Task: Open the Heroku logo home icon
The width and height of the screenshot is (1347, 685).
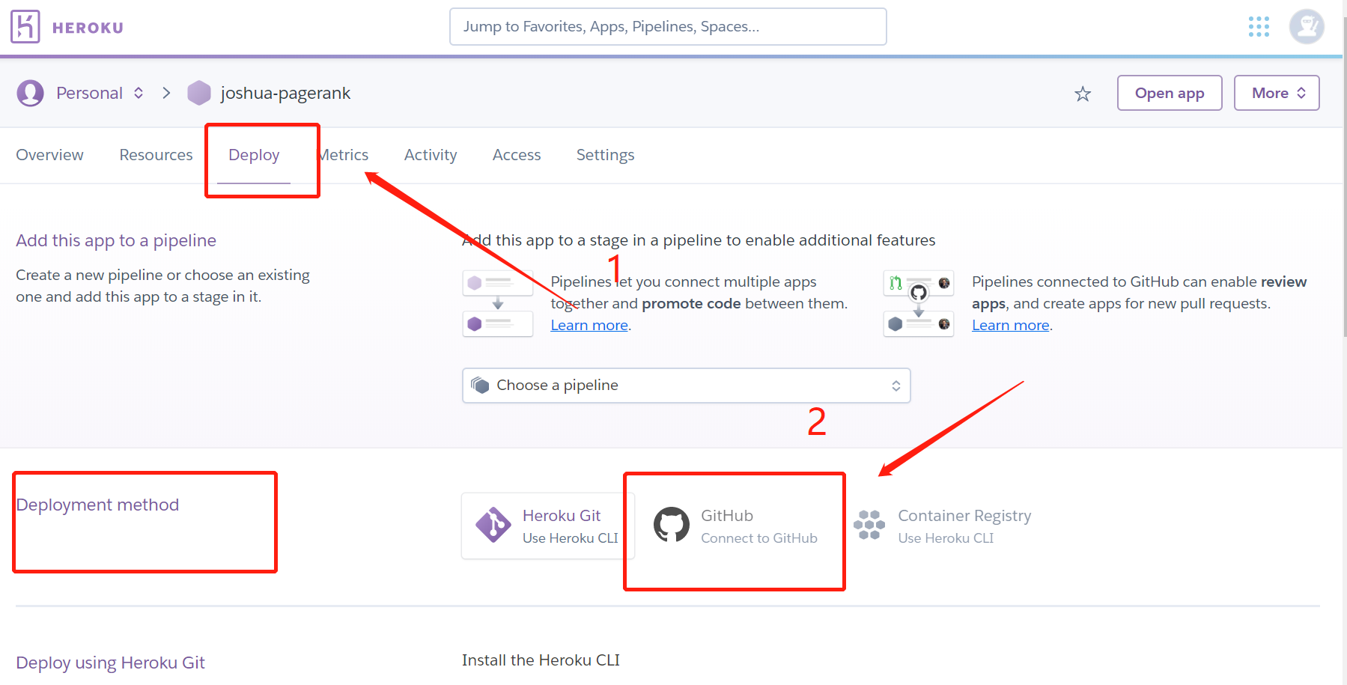Action: tap(25, 26)
